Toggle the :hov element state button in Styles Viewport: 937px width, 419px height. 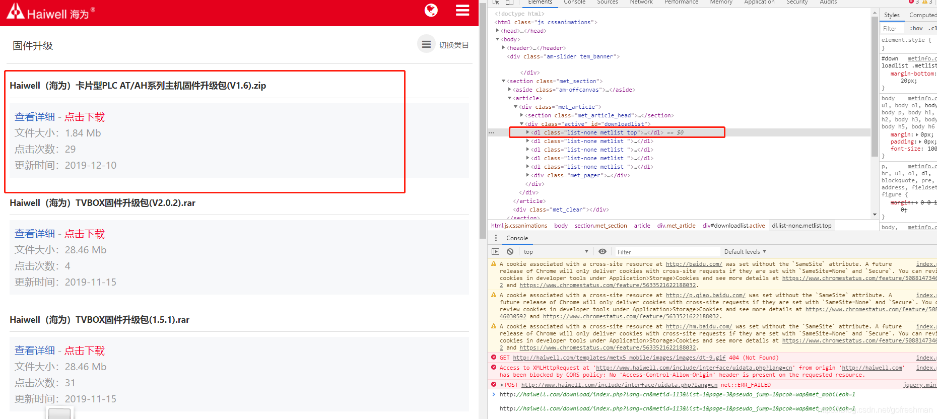point(916,29)
